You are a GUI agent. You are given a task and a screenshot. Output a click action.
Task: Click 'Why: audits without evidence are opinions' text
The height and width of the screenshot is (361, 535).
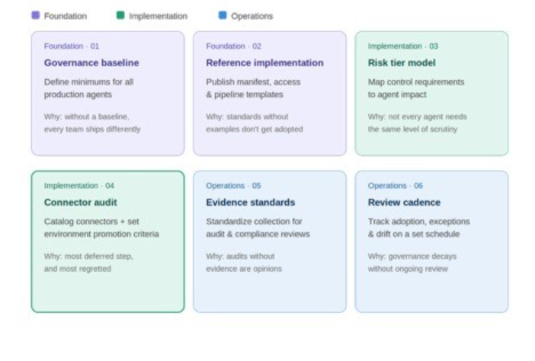click(x=244, y=263)
